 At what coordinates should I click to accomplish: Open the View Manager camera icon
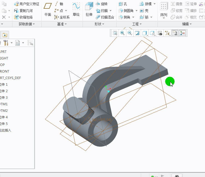160,33
